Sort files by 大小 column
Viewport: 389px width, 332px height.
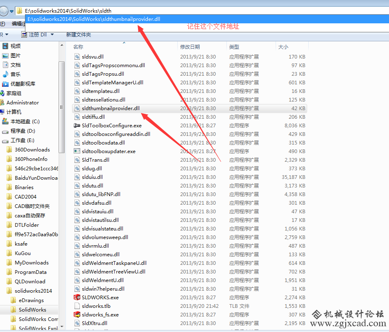tap(283, 47)
